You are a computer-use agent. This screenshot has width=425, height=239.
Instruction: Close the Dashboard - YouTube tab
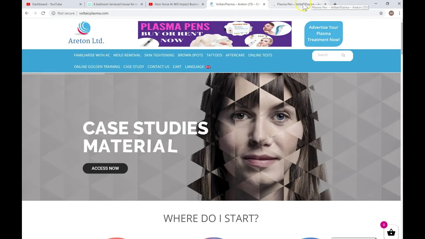80,4
